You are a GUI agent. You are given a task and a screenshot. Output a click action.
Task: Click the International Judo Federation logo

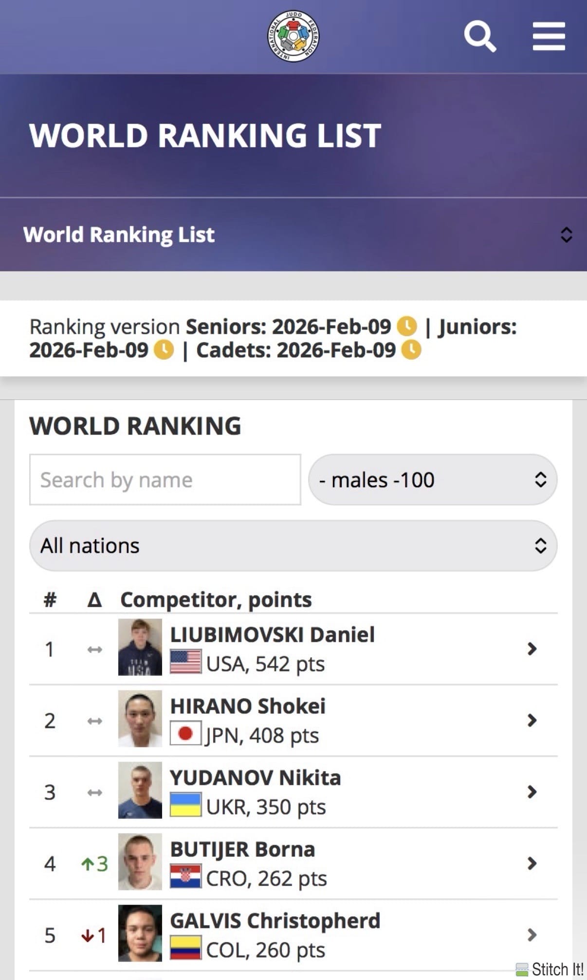click(293, 36)
